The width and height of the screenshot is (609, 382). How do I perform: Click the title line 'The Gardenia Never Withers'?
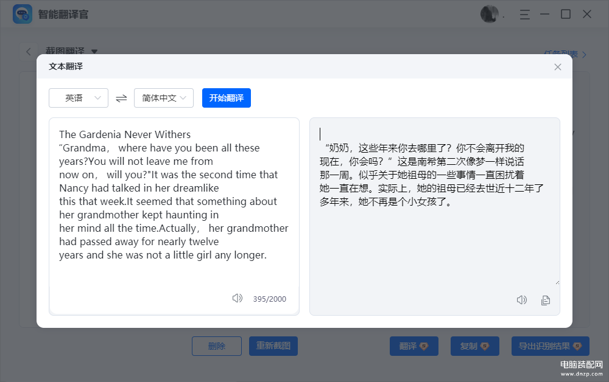pyautogui.click(x=125, y=134)
